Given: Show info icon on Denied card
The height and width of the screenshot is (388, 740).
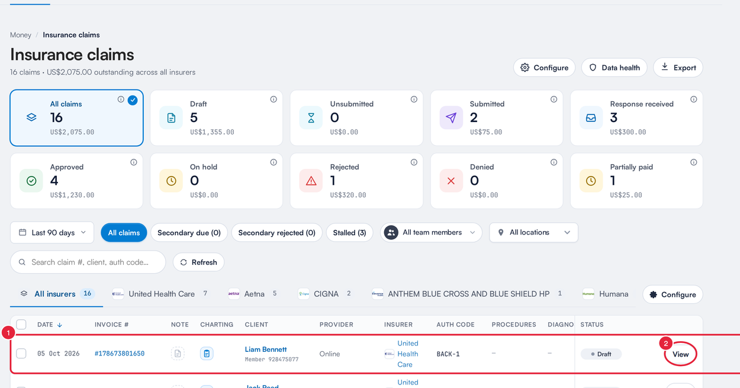Looking at the screenshot, I should [554, 162].
